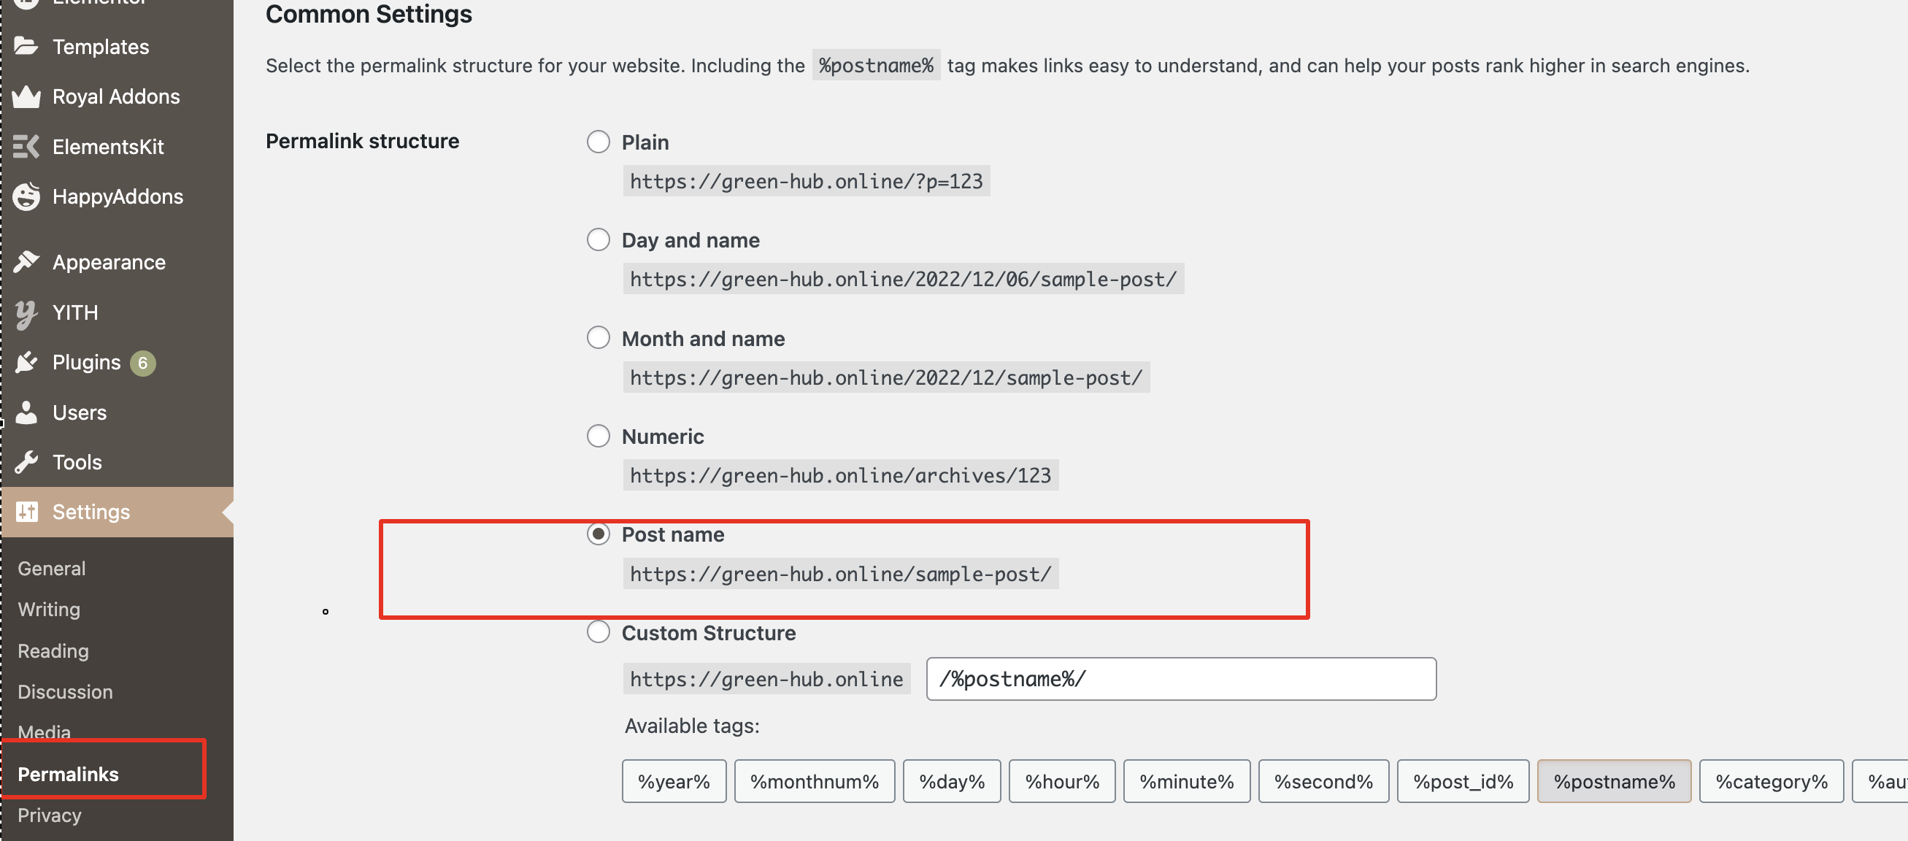
Task: Toggle the %postname% tag button
Action: 1614,781
